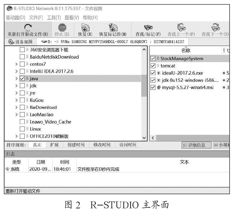Switch to the 设备视图 tab
The width and height of the screenshot is (235, 209).
pyautogui.click(x=20, y=42)
